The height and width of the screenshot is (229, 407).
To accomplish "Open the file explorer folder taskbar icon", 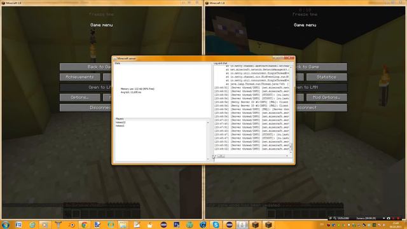I will click(123, 225).
